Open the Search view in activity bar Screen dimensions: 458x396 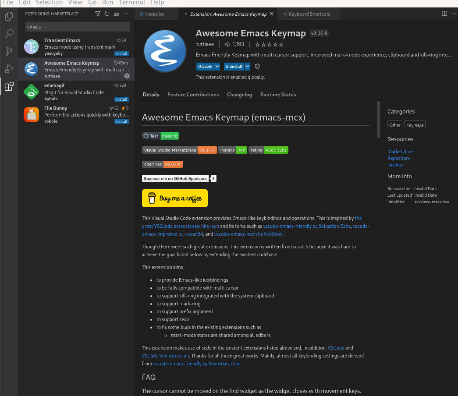[9, 34]
